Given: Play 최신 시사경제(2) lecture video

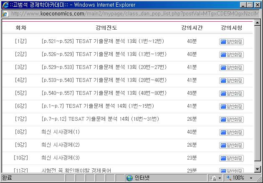Looking at the screenshot, I should (x=231, y=145).
